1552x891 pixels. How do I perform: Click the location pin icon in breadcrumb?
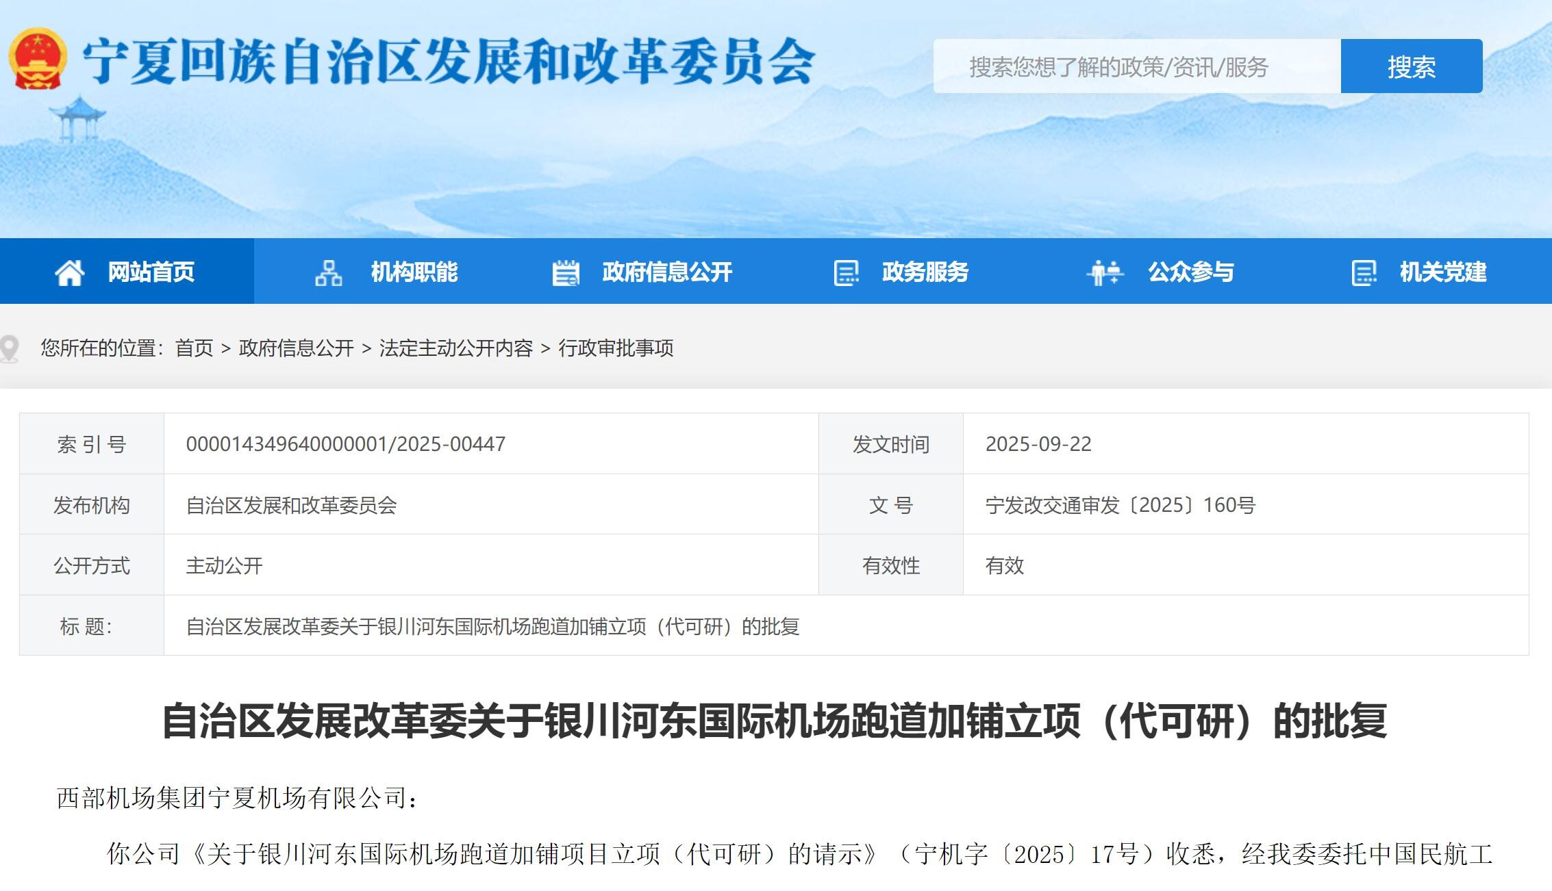(10, 349)
